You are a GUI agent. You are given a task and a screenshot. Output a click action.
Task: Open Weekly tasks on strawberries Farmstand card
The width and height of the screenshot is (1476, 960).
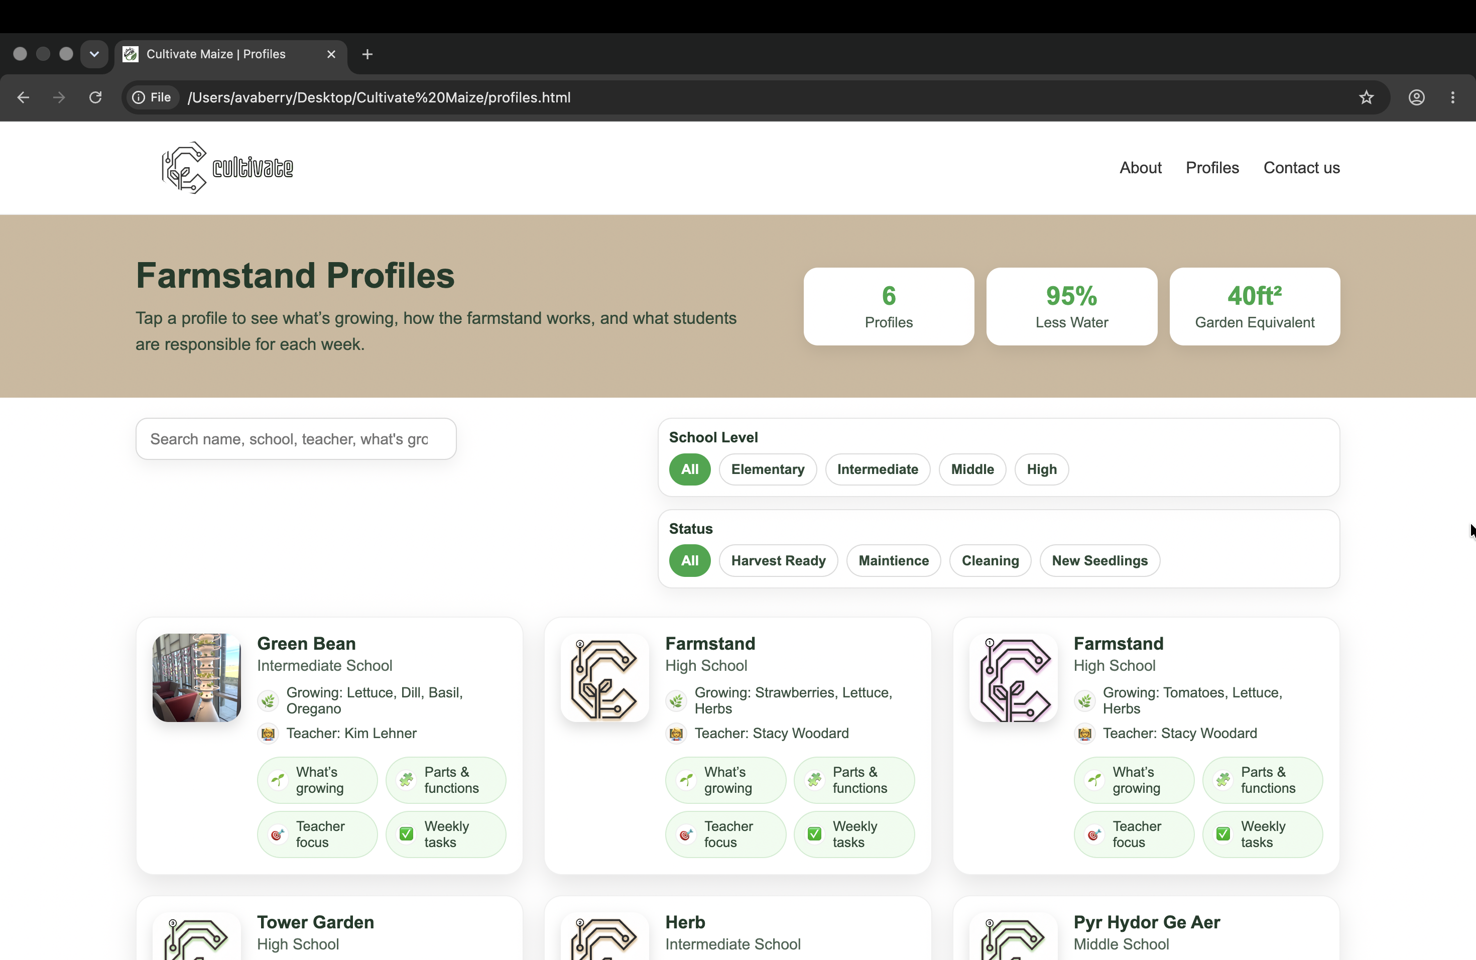(x=854, y=834)
